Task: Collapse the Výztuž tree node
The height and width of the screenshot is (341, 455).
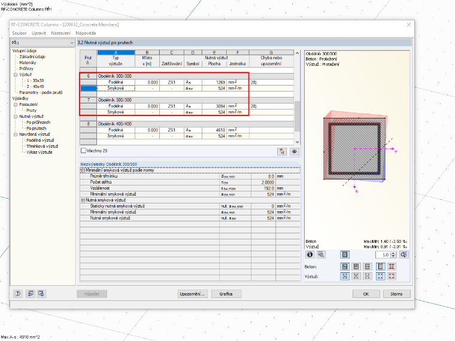Action: 16,75
